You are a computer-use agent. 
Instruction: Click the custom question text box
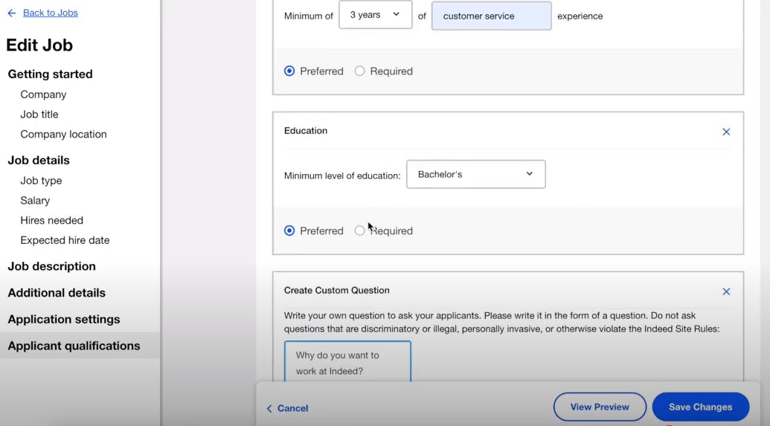point(347,362)
